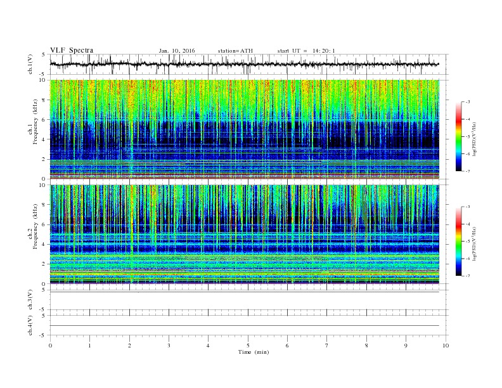
Task: Click the "Time (min)" axis label
Action: (254, 352)
